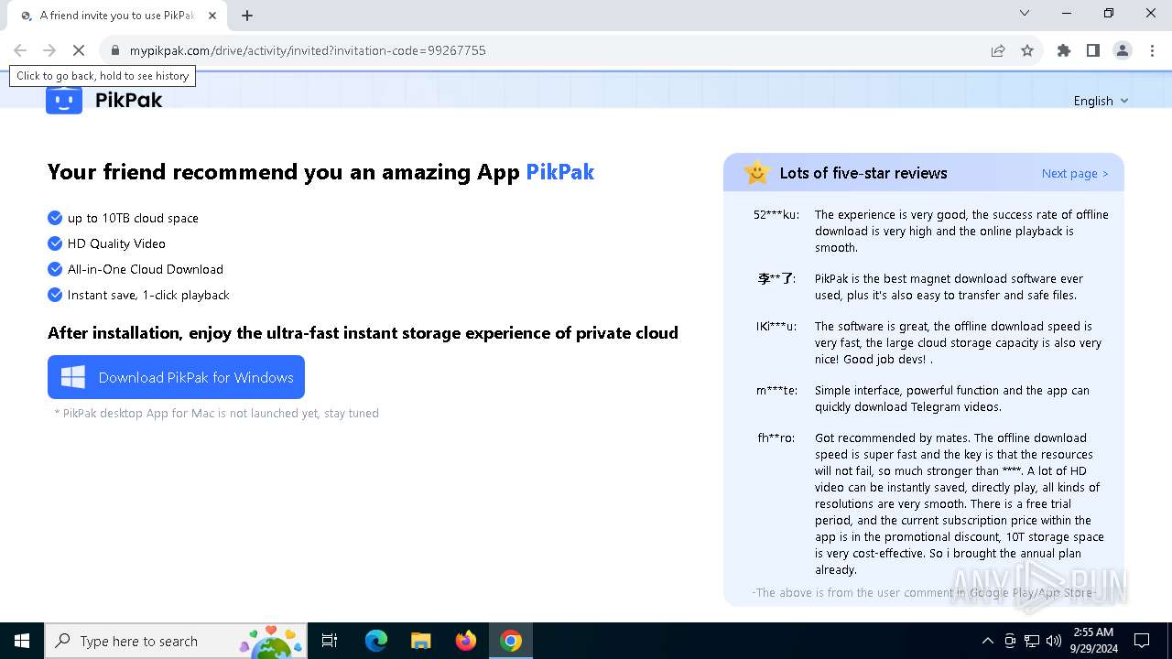The height and width of the screenshot is (659, 1172).
Task: Go to Next page of reviews
Action: coord(1075,173)
